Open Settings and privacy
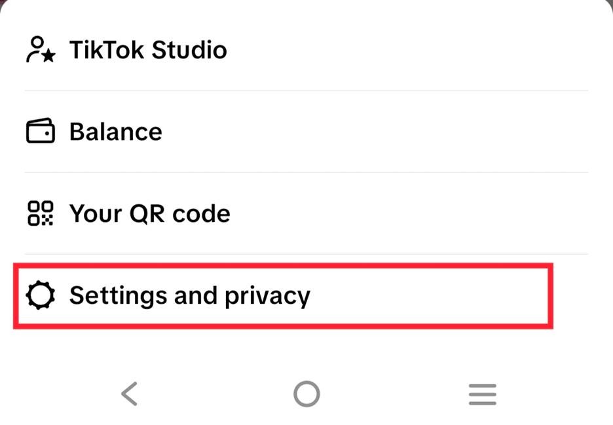The width and height of the screenshot is (613, 425). (189, 295)
